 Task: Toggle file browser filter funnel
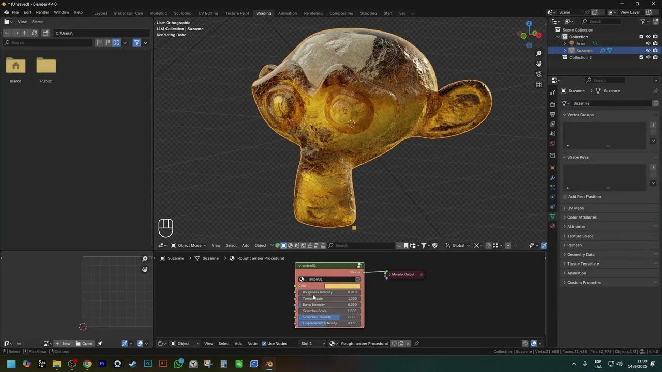tap(137, 43)
